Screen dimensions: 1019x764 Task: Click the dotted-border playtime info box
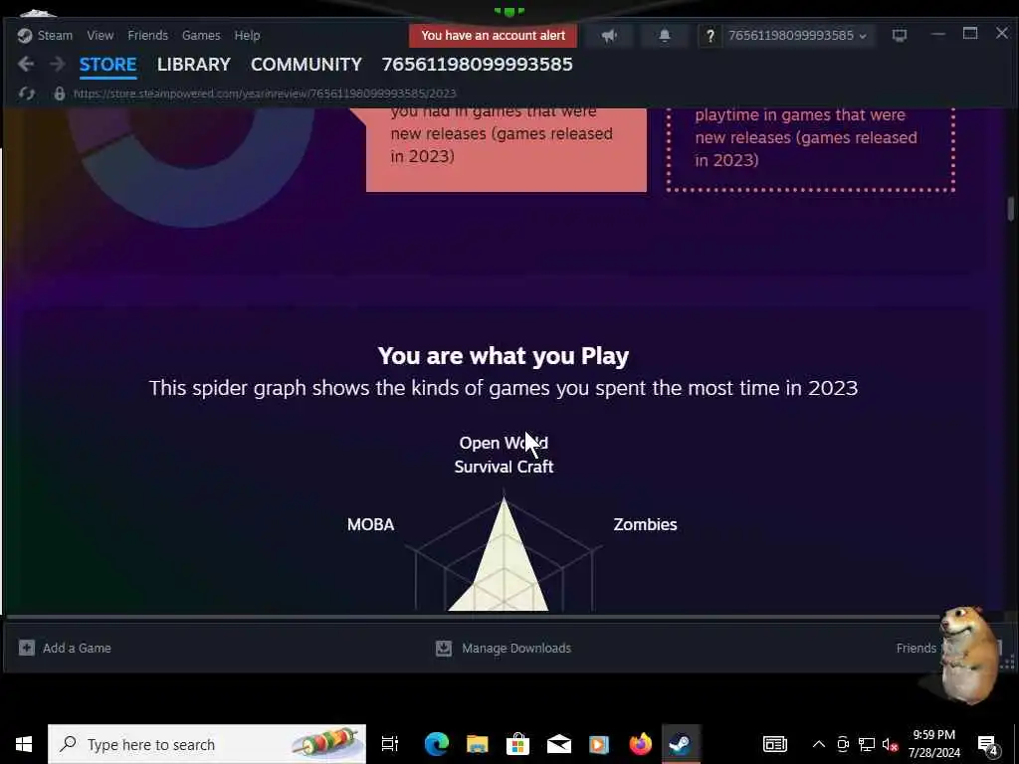811,149
